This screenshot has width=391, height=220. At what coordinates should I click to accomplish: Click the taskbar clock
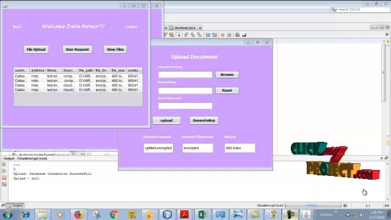[x=377, y=215]
